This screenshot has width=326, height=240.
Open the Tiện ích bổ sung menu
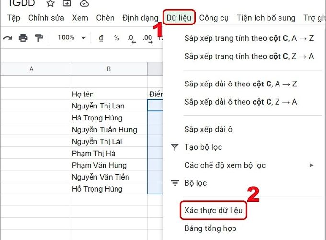pyautogui.click(x=266, y=18)
